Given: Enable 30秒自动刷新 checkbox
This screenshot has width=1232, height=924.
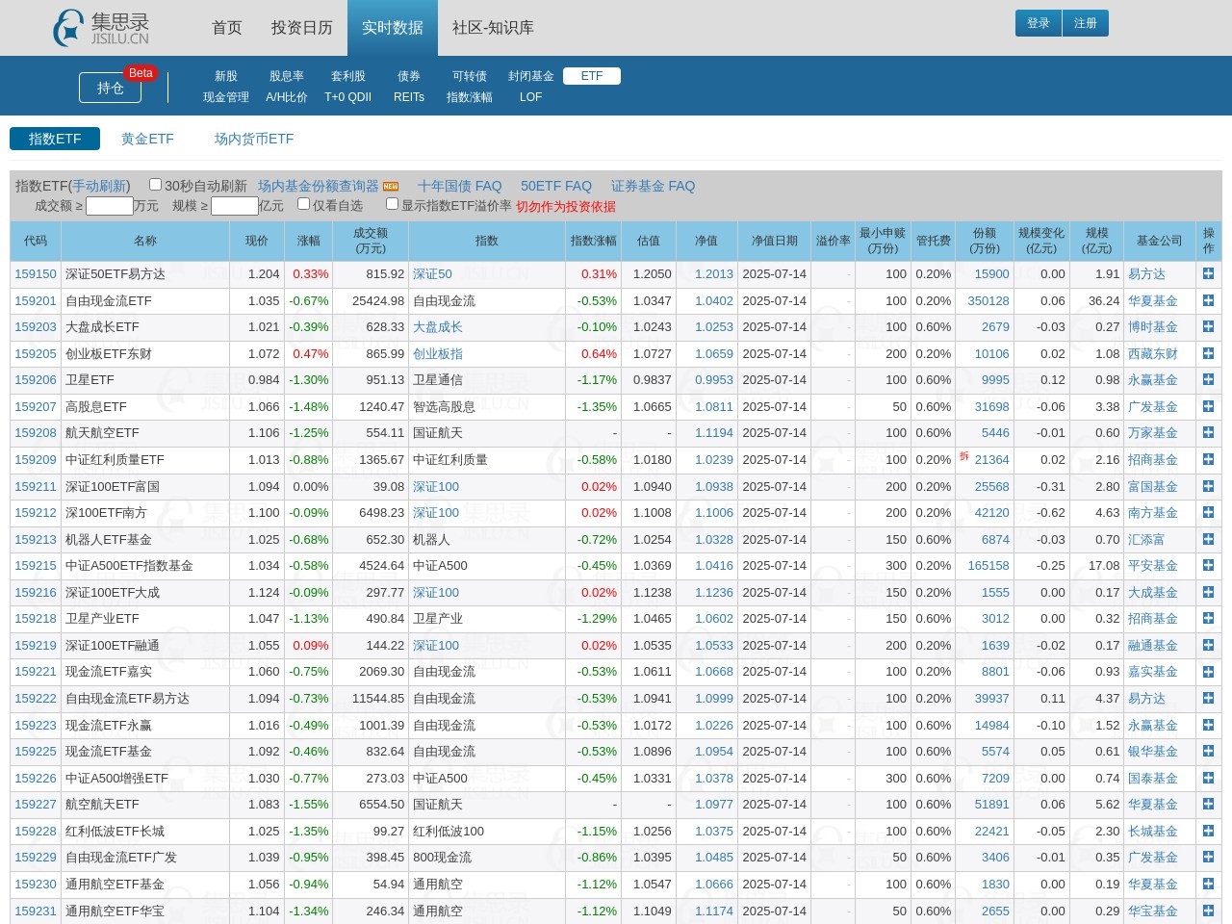Looking at the screenshot, I should click(155, 185).
